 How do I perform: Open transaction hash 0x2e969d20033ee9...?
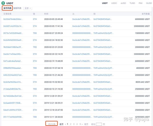click(x=13, y=40)
